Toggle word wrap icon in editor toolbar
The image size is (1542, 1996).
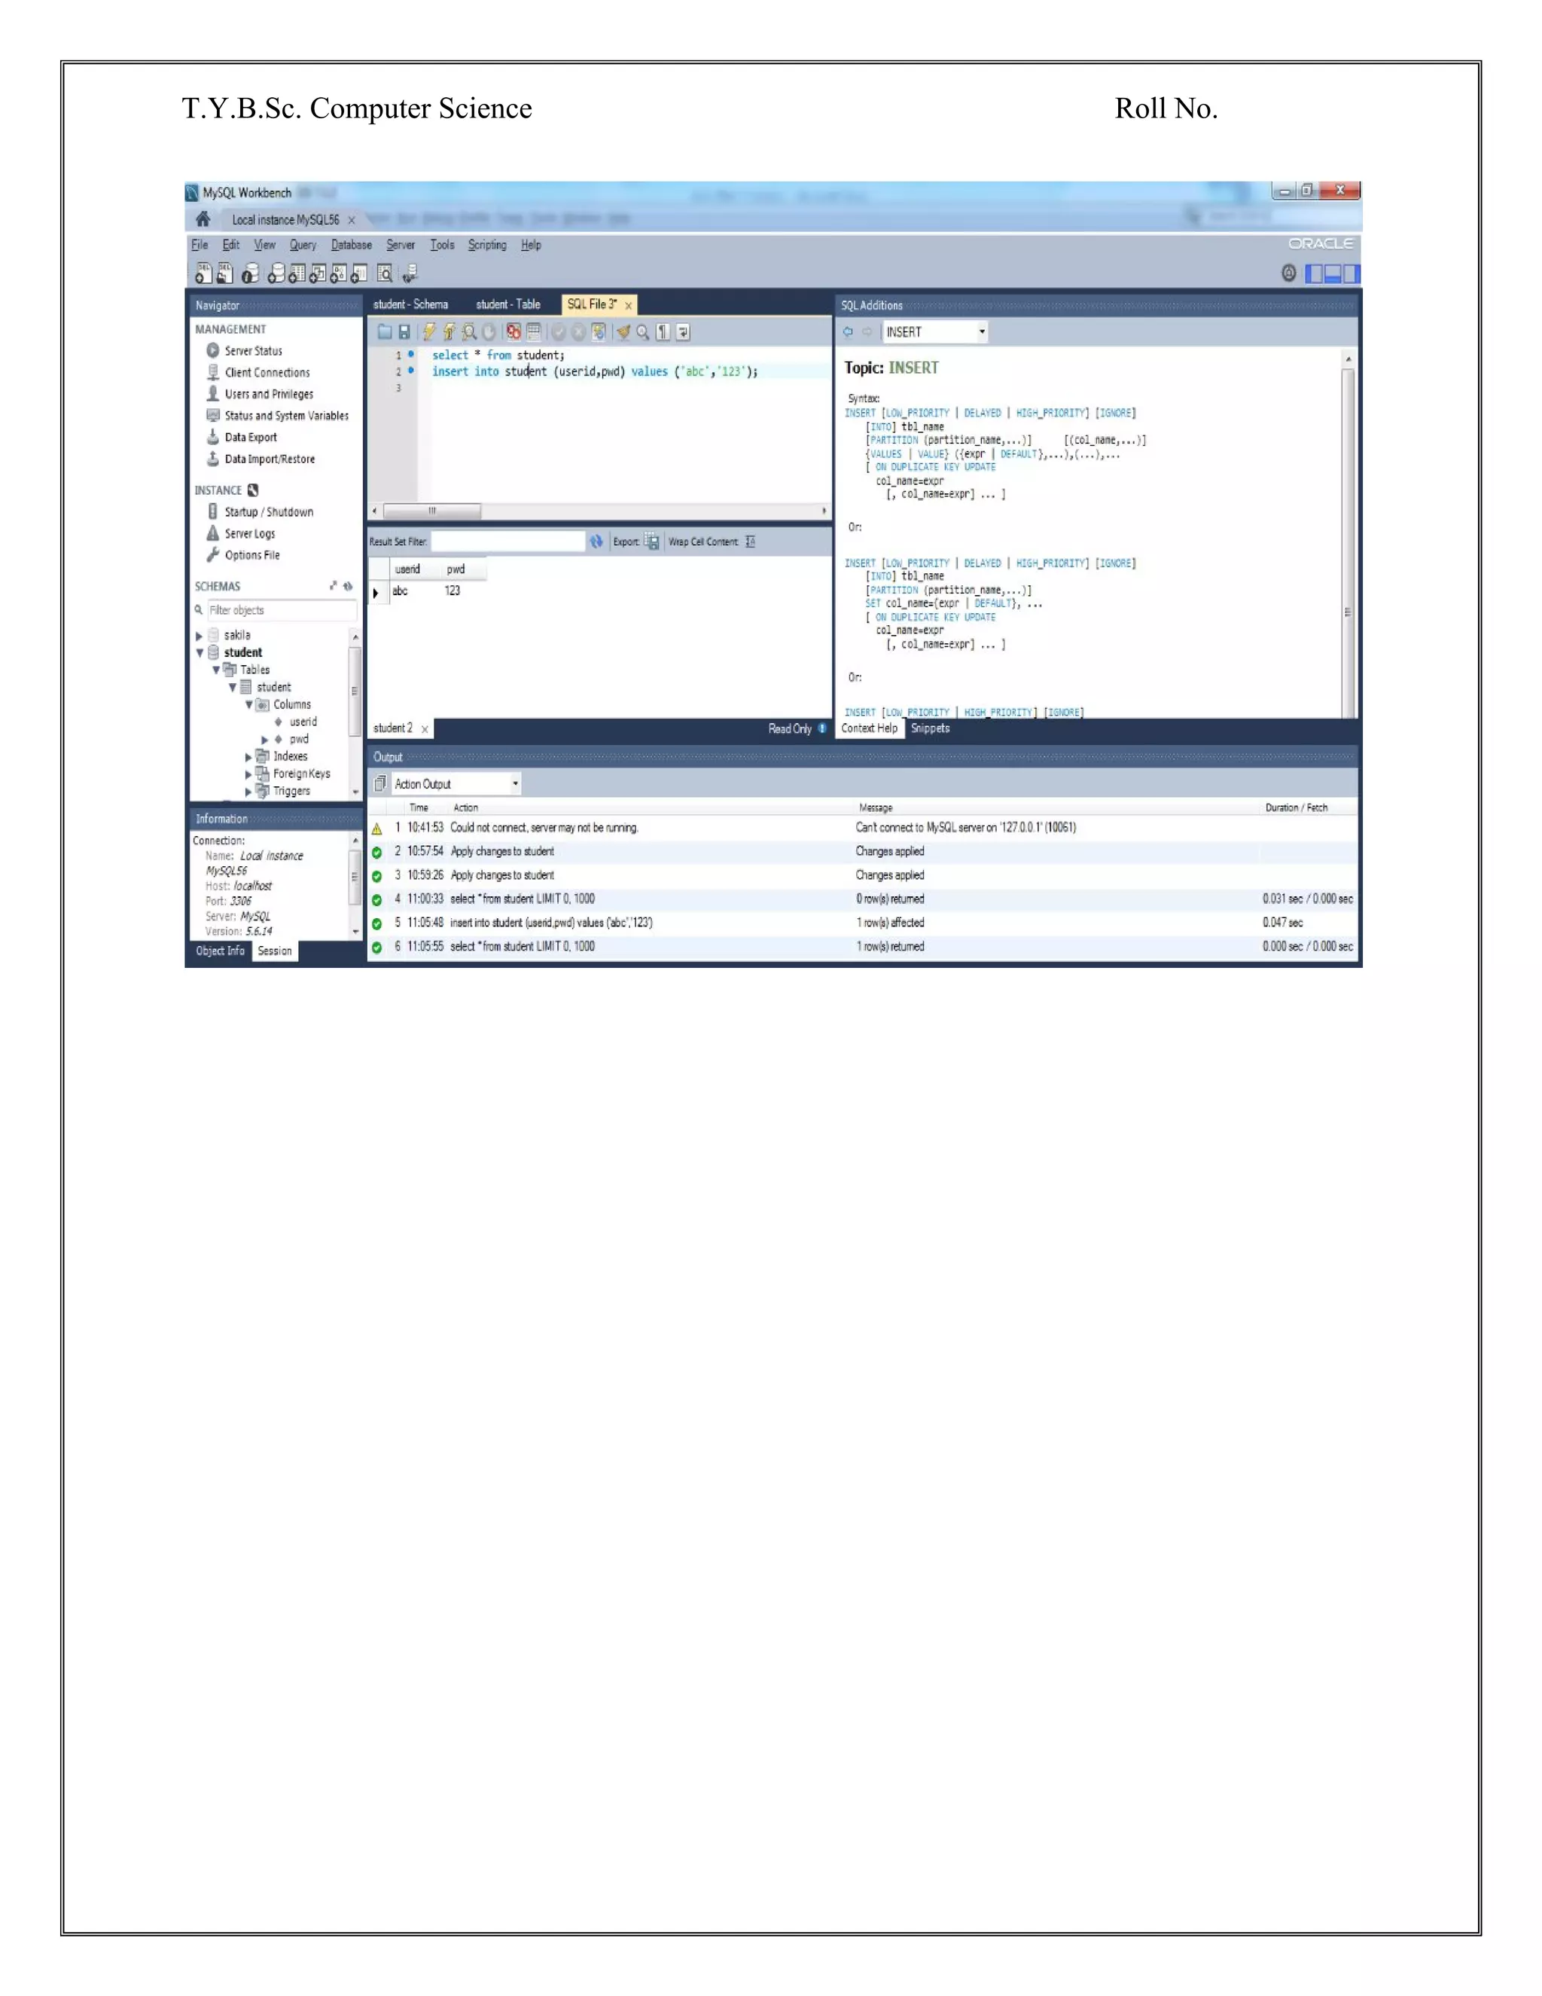(x=684, y=331)
